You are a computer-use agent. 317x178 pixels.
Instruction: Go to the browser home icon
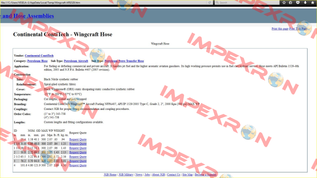pos(313,2)
